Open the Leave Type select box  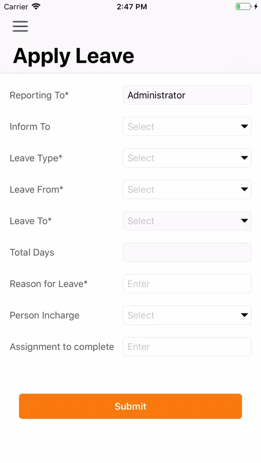pyautogui.click(x=187, y=158)
